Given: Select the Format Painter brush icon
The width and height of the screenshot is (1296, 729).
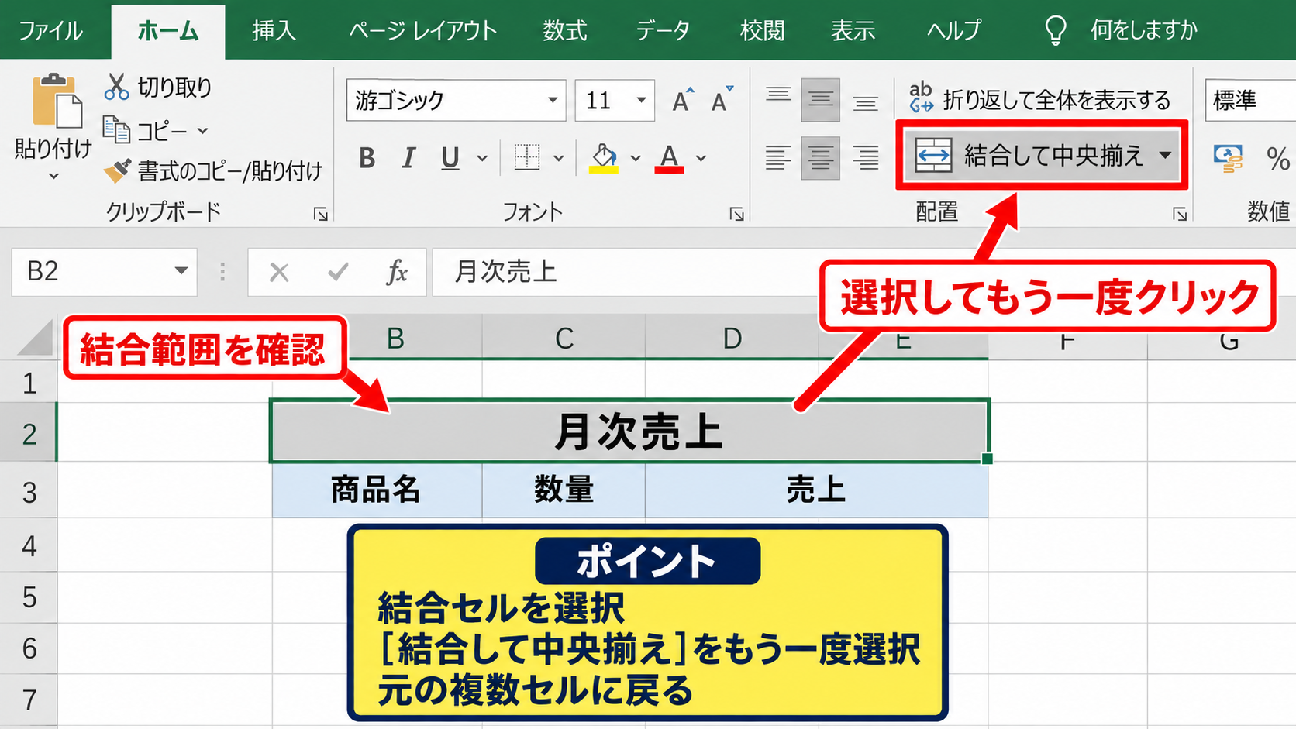Looking at the screenshot, I should click(117, 170).
